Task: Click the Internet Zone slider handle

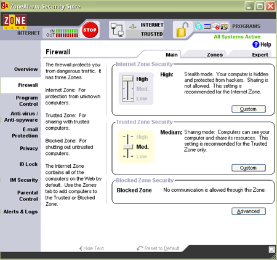Action: tap(127, 79)
